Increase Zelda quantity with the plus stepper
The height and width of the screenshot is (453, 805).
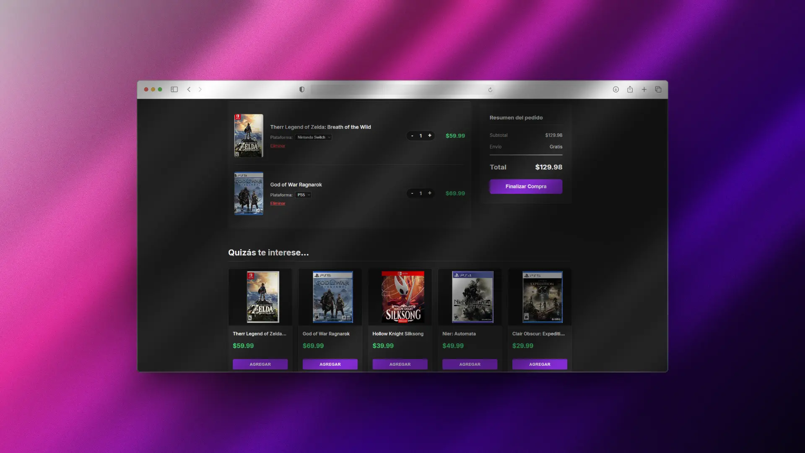click(x=430, y=135)
